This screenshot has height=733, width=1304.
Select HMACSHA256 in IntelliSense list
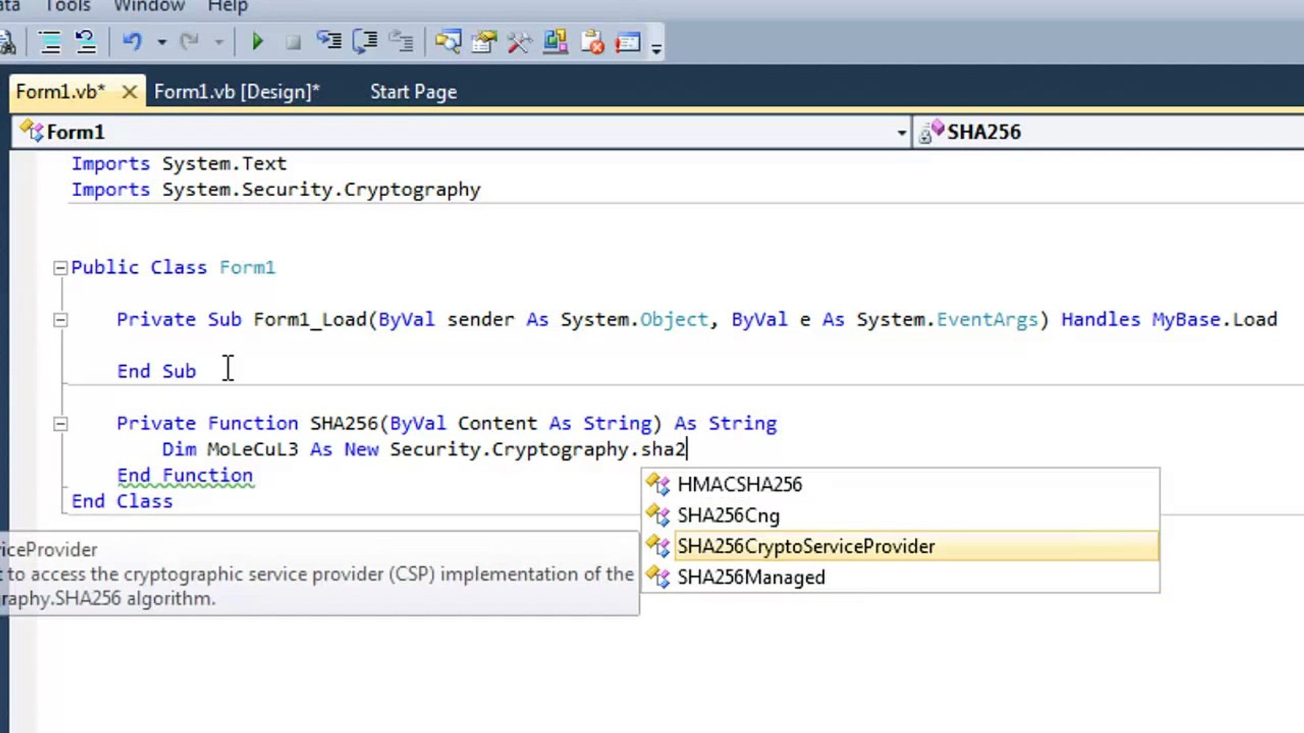coord(901,485)
